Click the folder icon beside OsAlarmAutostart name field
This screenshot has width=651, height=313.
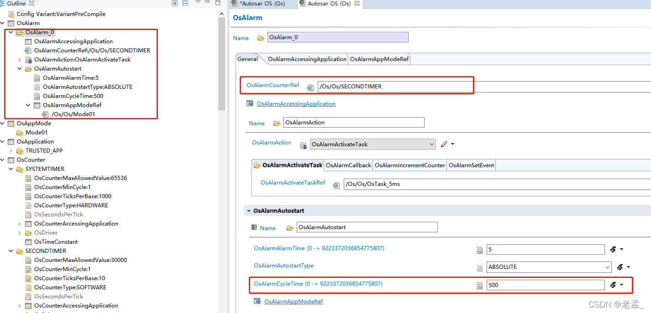point(290,228)
